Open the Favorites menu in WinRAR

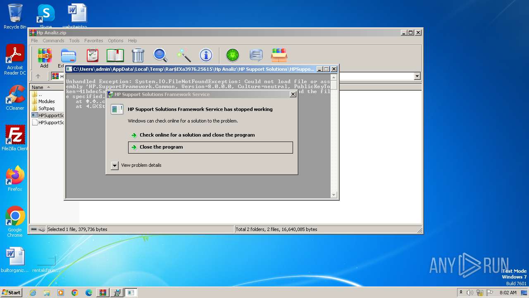coord(94,41)
